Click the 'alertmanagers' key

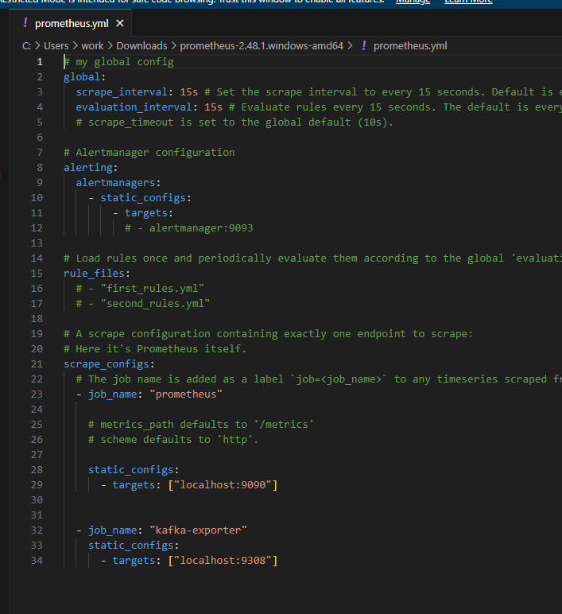(115, 182)
